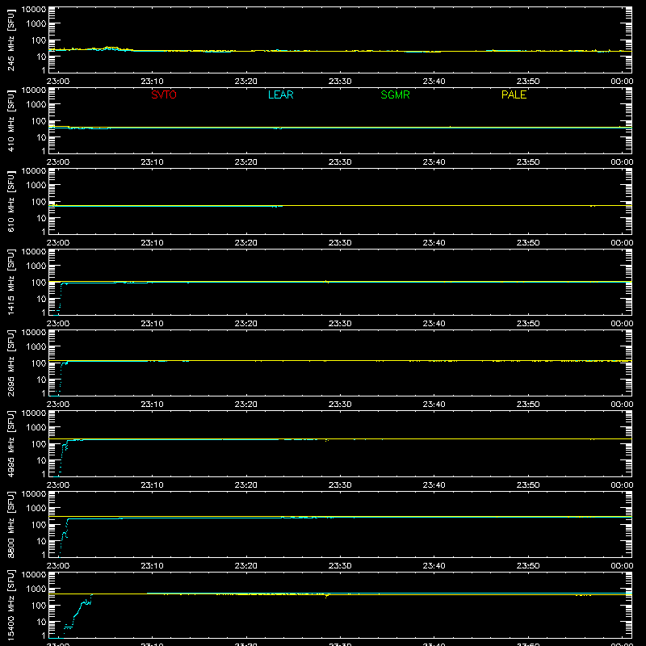Click 23:40 tick under the 410 MHz plot

coord(434,162)
